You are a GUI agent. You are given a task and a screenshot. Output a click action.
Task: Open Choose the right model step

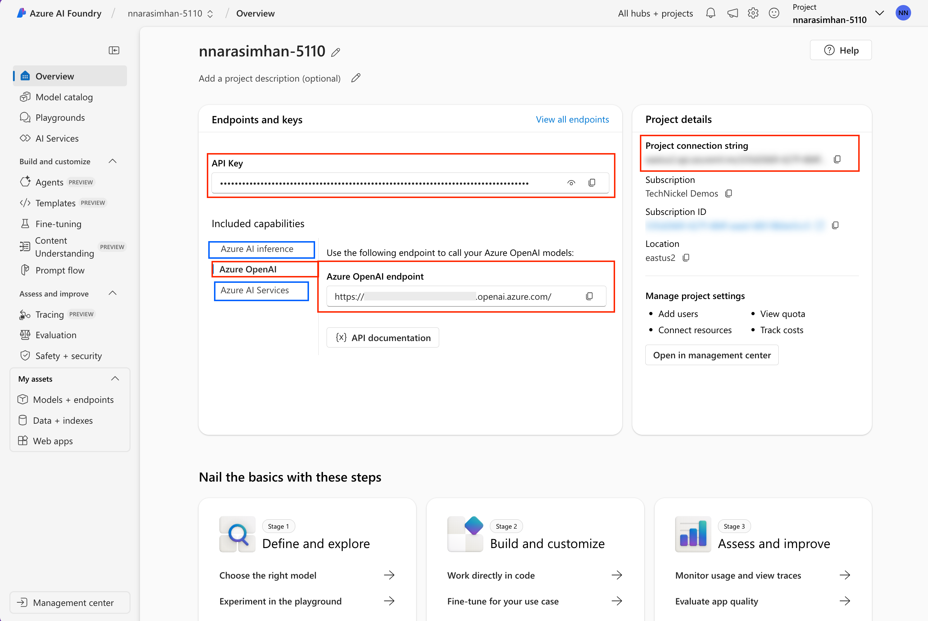point(307,575)
